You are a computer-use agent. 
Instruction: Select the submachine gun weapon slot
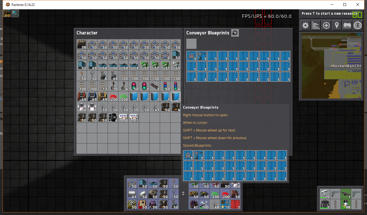pos(346,194)
